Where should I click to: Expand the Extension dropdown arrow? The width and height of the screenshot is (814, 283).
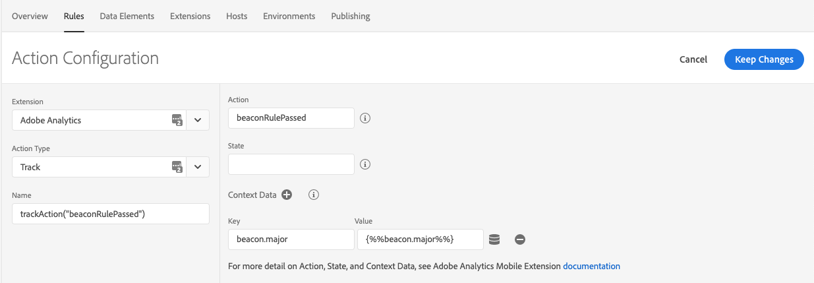(x=198, y=120)
